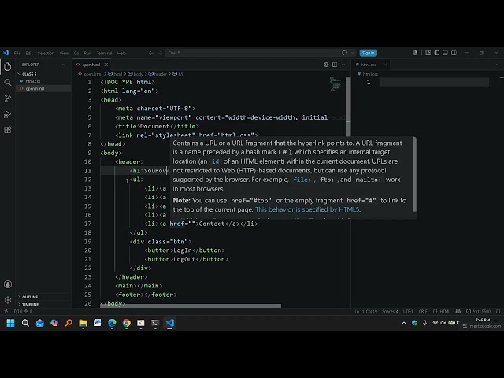Click Port: 5500 Live Server status item
This screenshot has height=378, width=504.
pos(478,311)
